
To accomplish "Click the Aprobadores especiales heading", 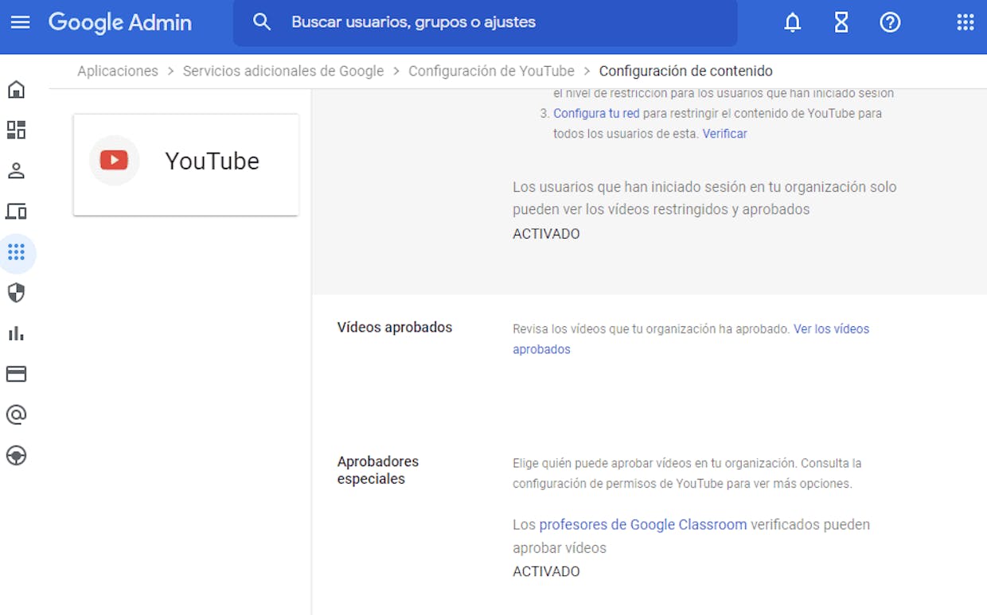I will [x=378, y=470].
